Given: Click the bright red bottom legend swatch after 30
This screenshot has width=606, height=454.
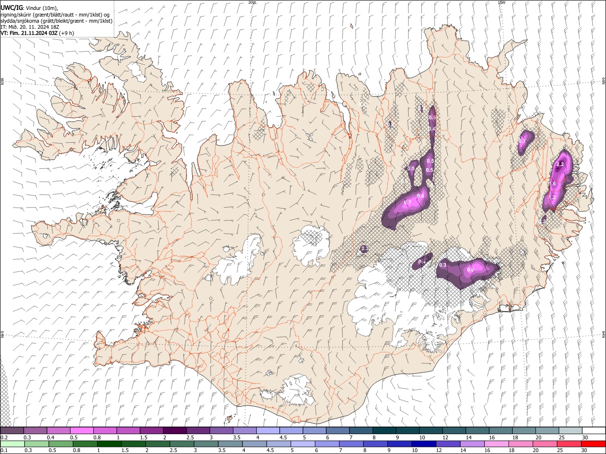Looking at the screenshot, I should 593,444.
